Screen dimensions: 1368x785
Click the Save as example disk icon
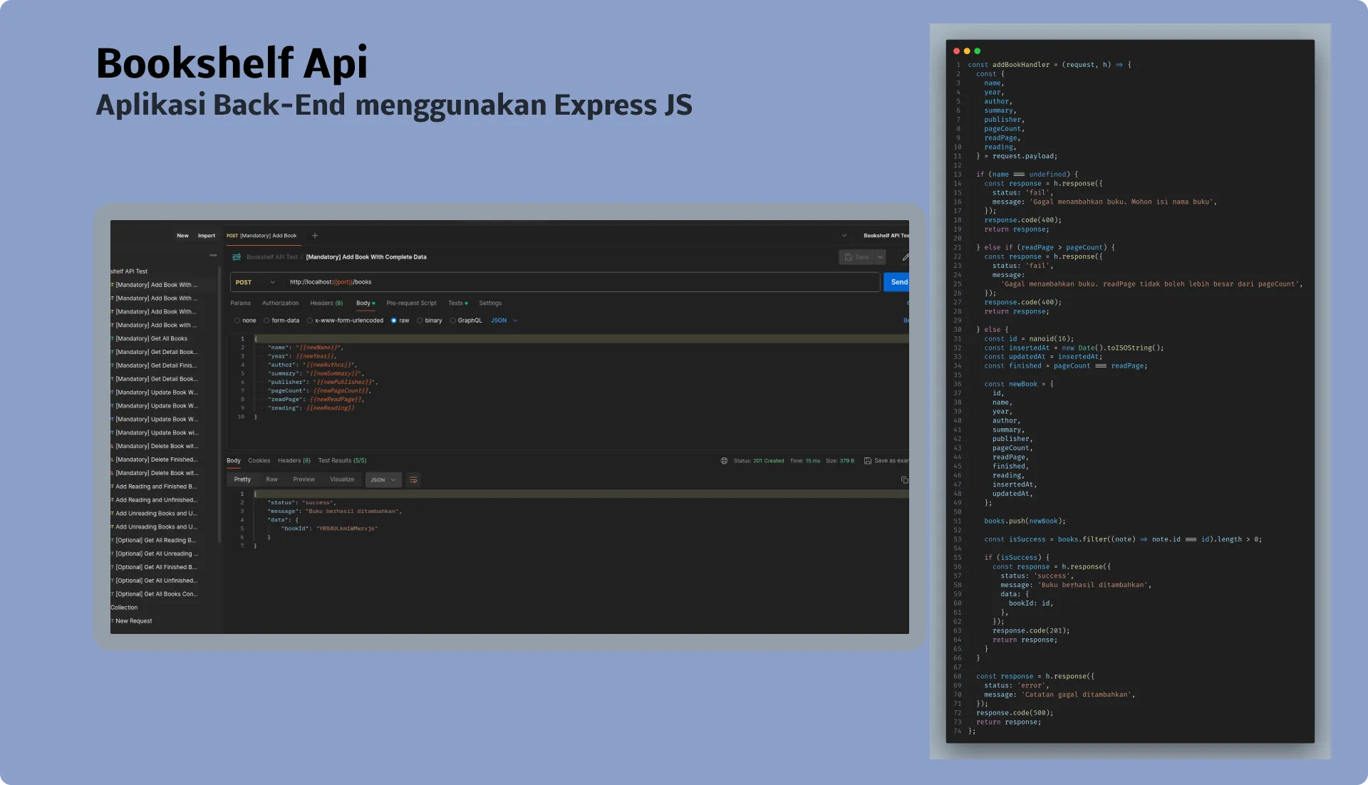868,461
